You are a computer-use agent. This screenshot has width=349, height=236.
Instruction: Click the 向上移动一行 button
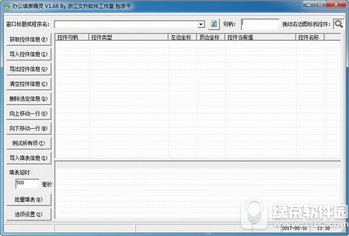click(x=29, y=113)
